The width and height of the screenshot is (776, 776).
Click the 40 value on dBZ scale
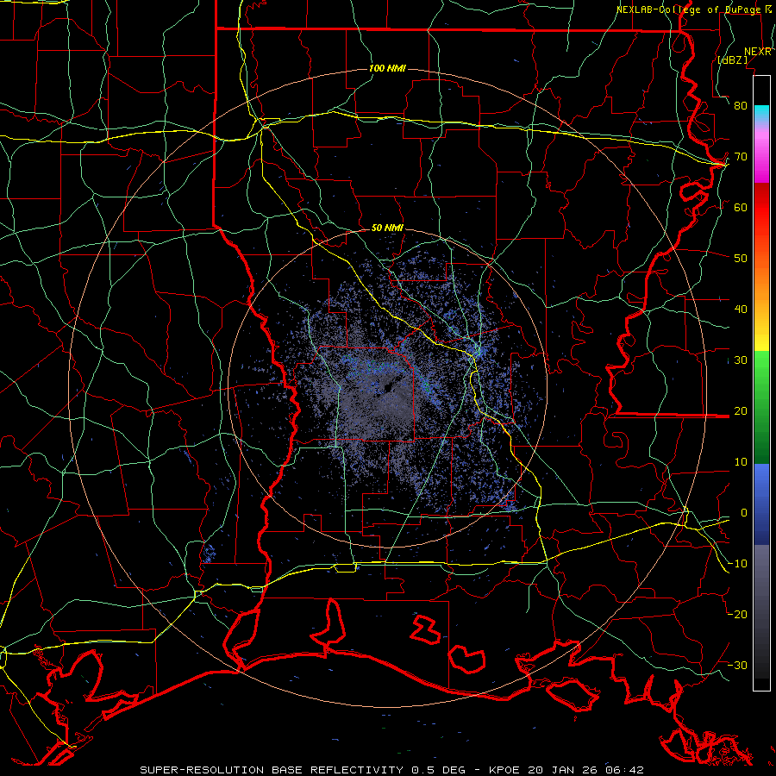click(741, 310)
